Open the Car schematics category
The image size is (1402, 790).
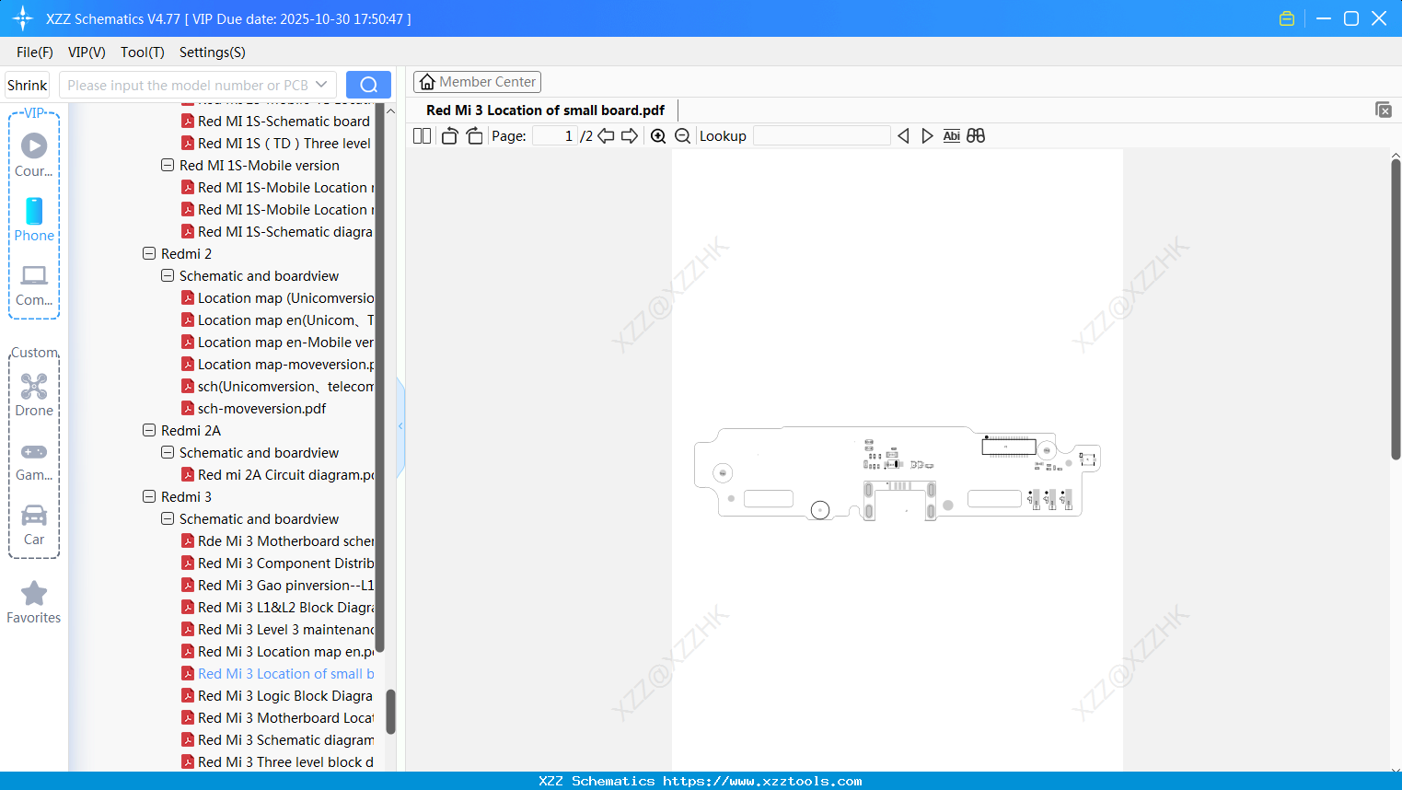coord(33,525)
